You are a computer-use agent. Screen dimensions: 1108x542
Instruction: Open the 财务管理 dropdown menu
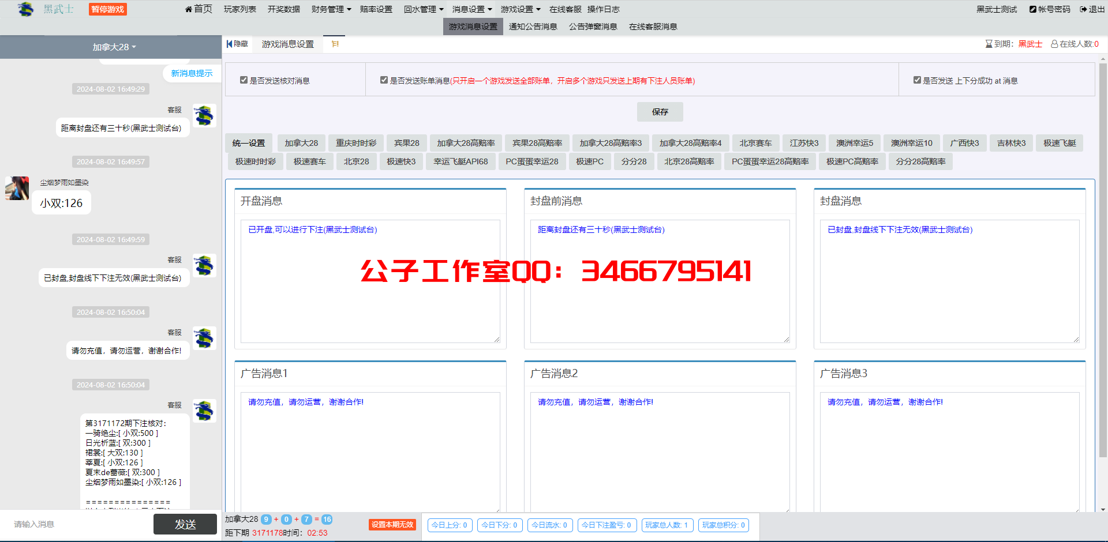(331, 9)
